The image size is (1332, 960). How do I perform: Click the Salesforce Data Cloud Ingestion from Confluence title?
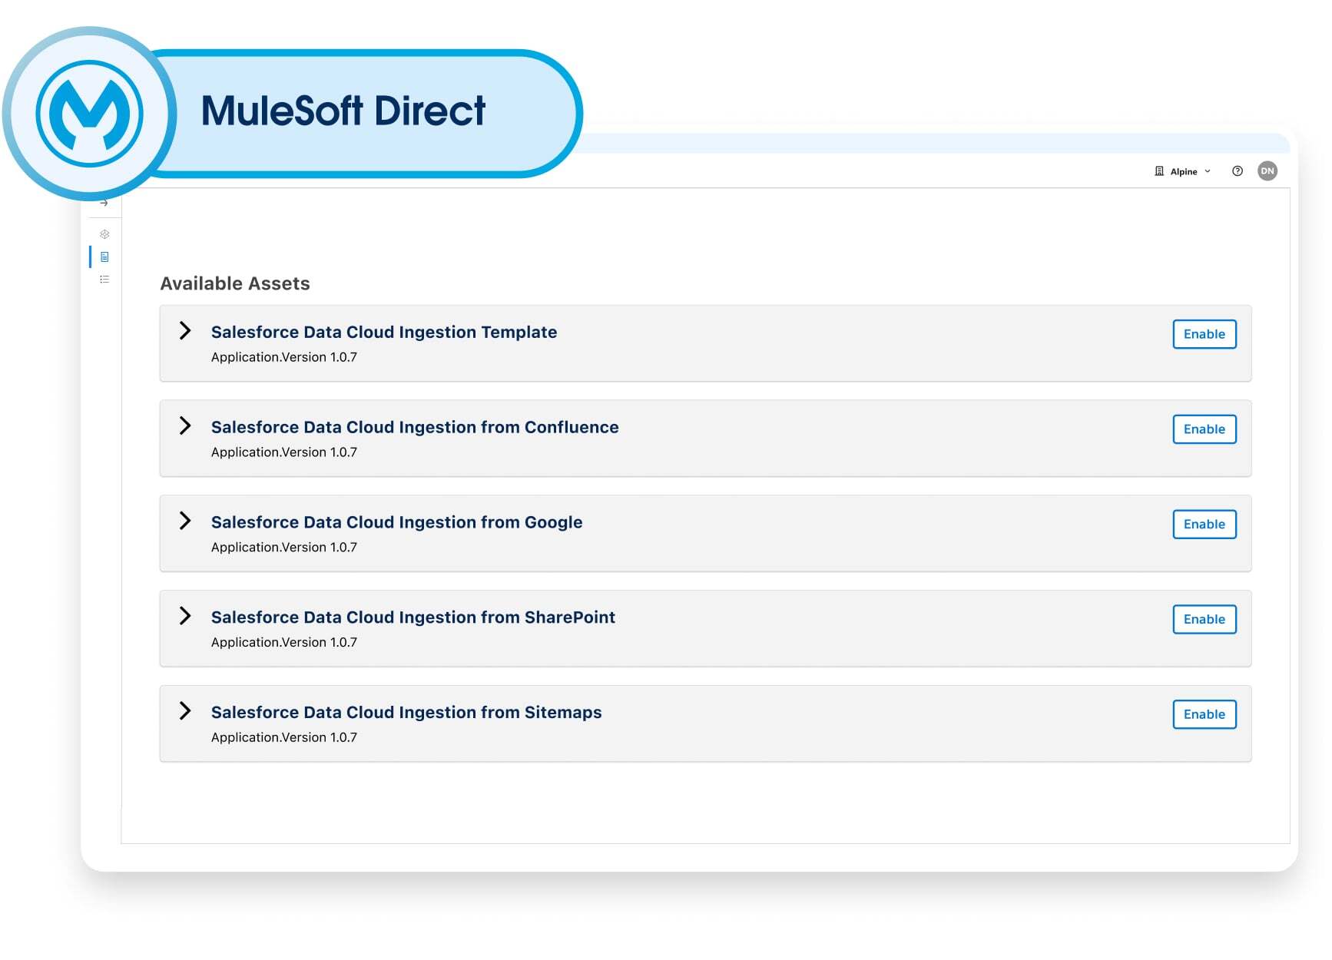coord(415,427)
